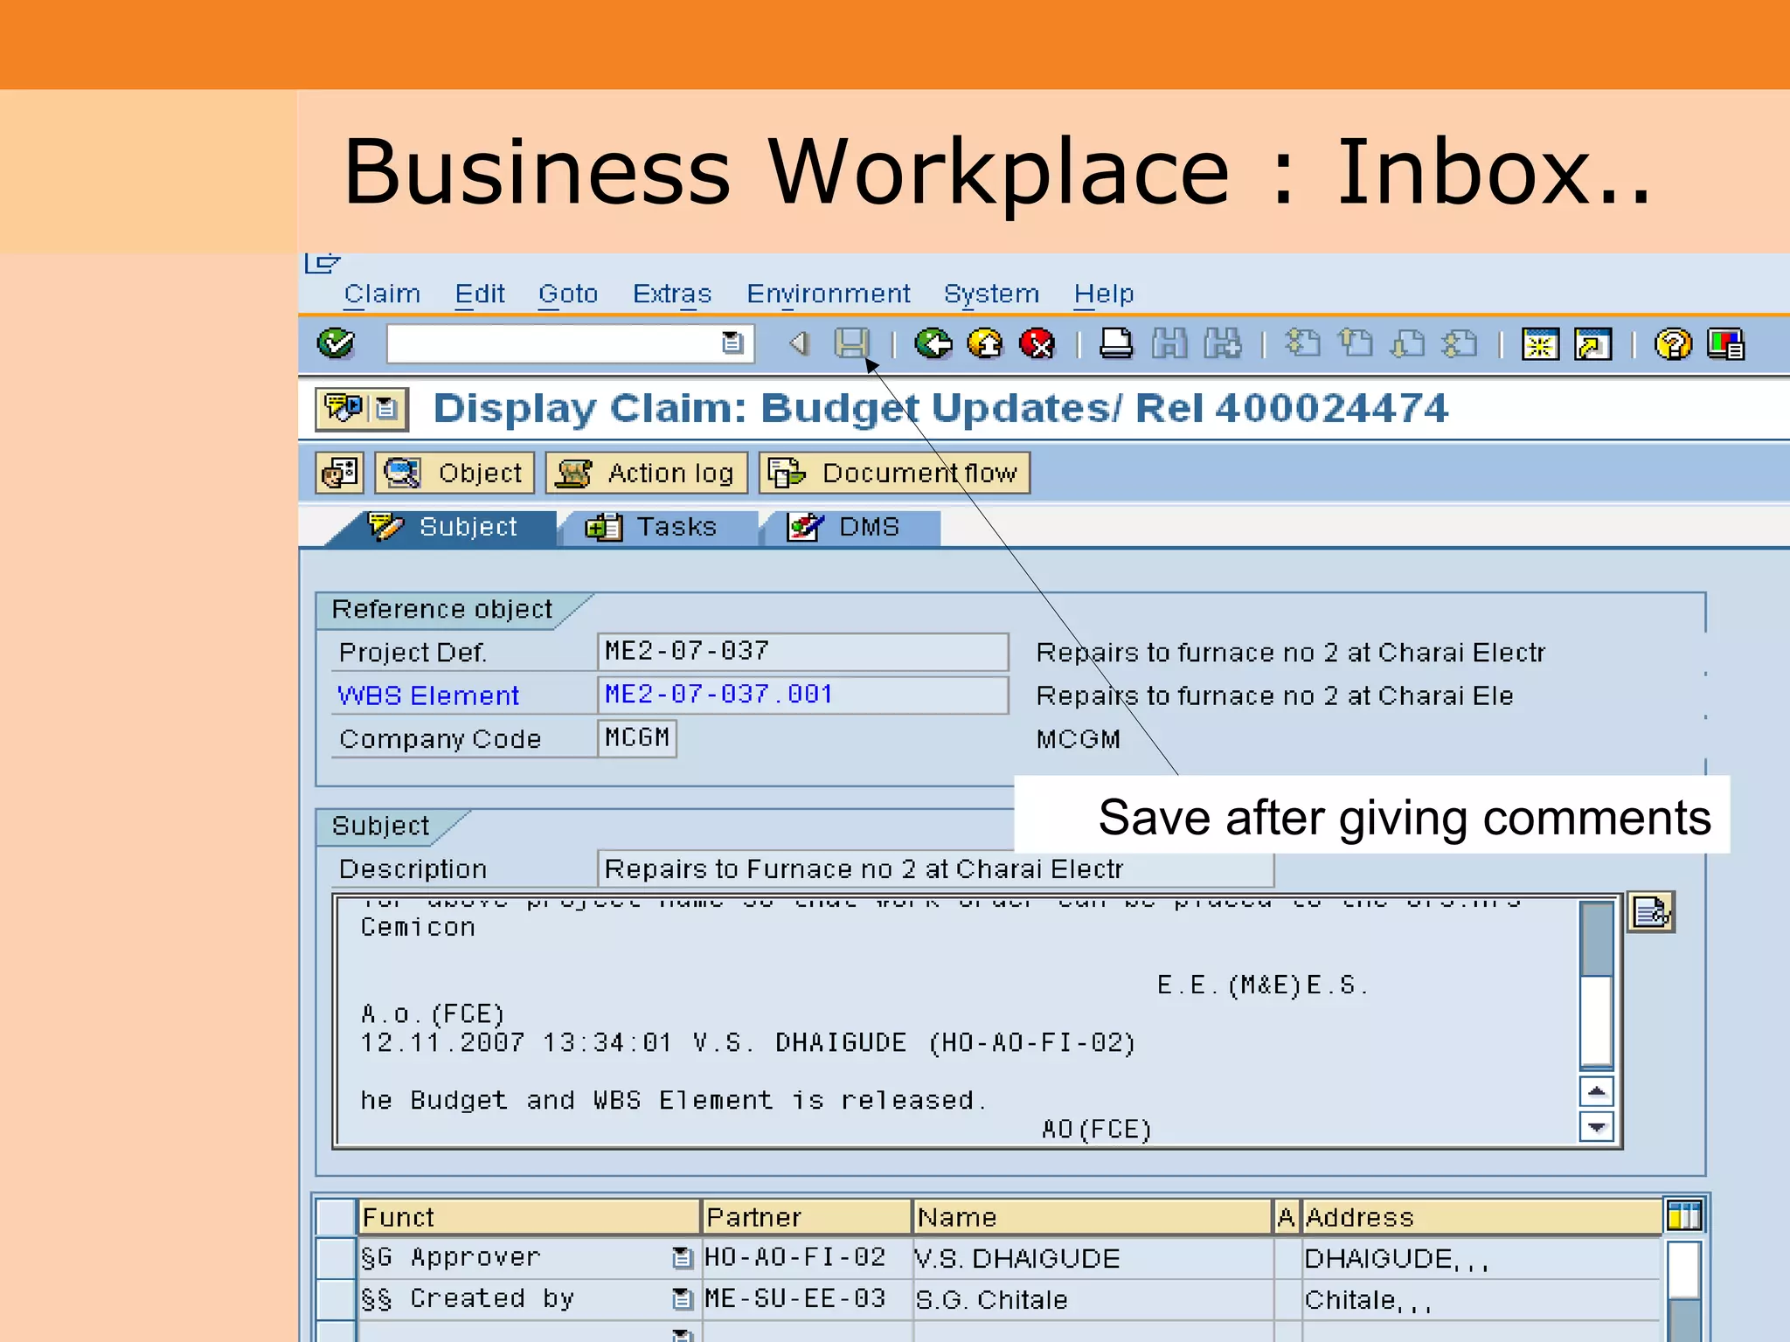This screenshot has width=1790, height=1342.
Task: Open the System menu
Action: tap(991, 294)
